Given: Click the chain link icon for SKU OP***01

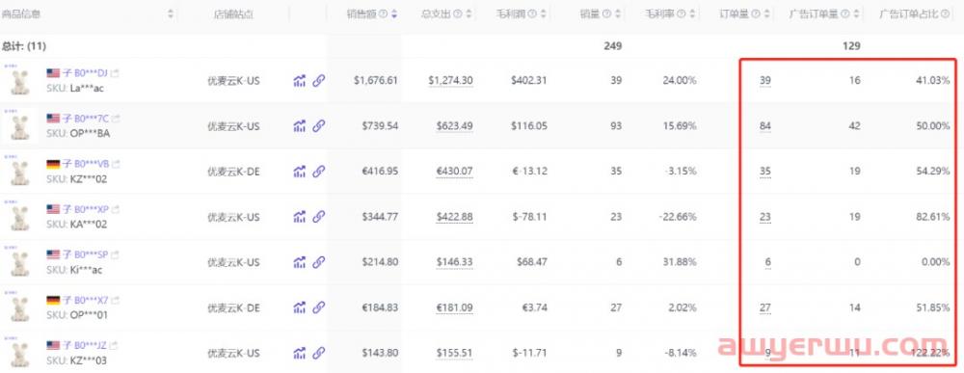Looking at the screenshot, I should 318,307.
